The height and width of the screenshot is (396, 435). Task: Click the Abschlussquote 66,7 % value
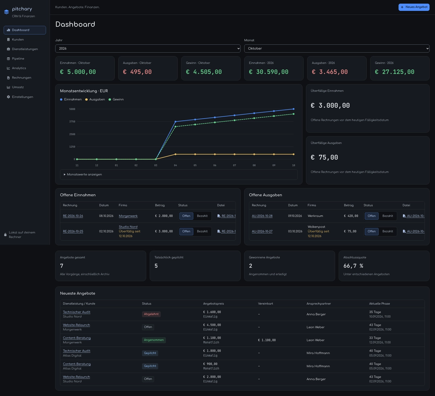(x=353, y=266)
